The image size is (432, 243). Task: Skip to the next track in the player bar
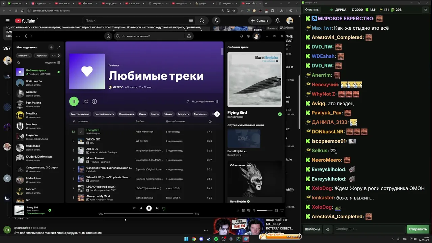point(157,208)
